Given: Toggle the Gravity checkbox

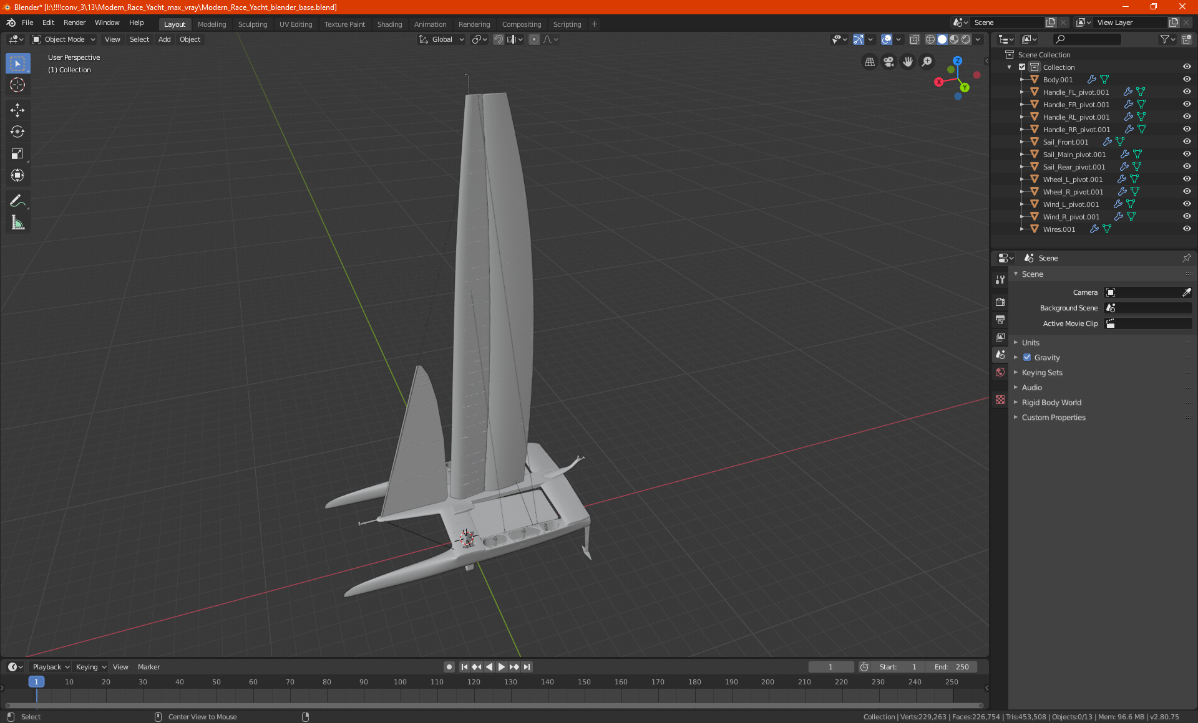Looking at the screenshot, I should [x=1027, y=358].
